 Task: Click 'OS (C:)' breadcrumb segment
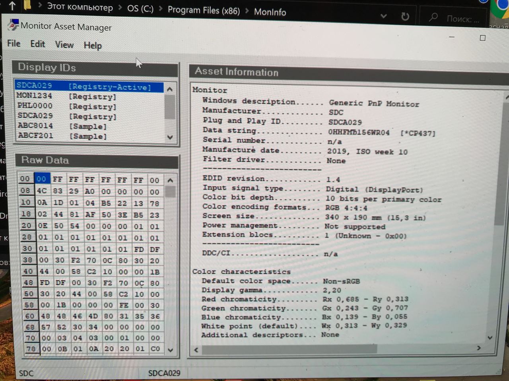[140, 8]
